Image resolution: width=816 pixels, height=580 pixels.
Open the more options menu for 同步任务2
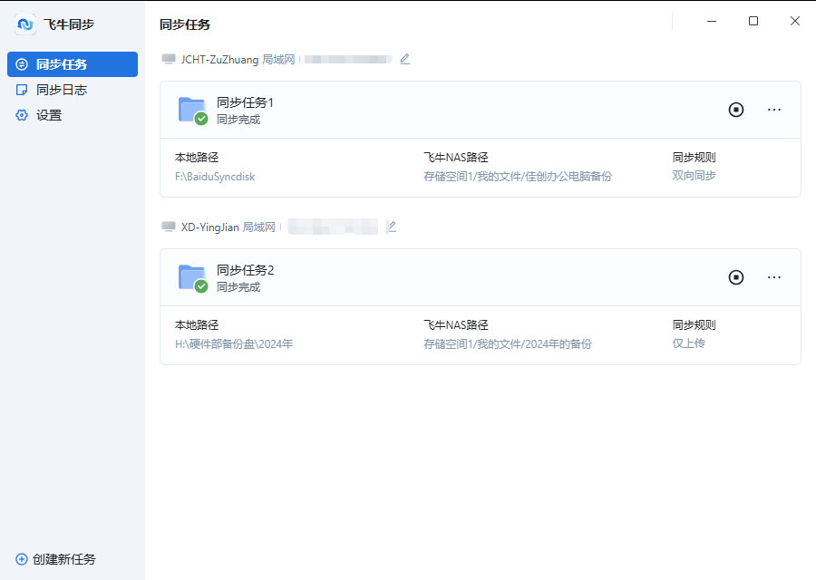coord(774,277)
